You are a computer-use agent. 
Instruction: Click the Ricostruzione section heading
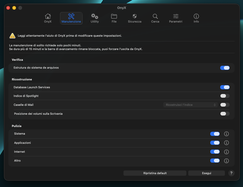pyautogui.click(x=22, y=79)
